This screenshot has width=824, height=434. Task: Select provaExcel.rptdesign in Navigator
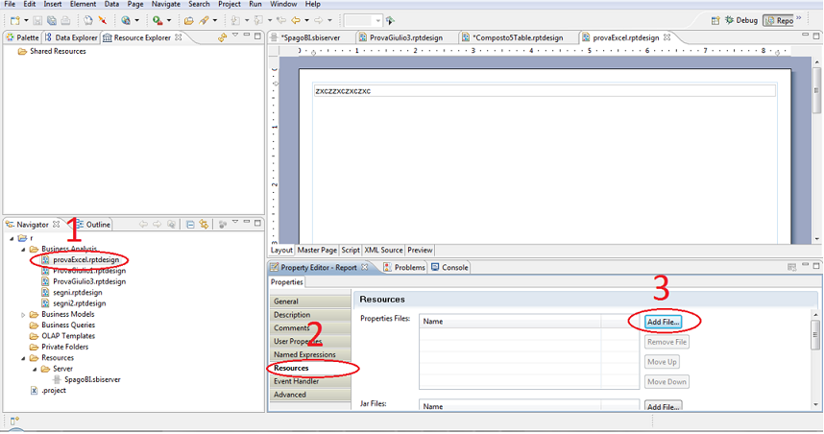click(x=85, y=259)
